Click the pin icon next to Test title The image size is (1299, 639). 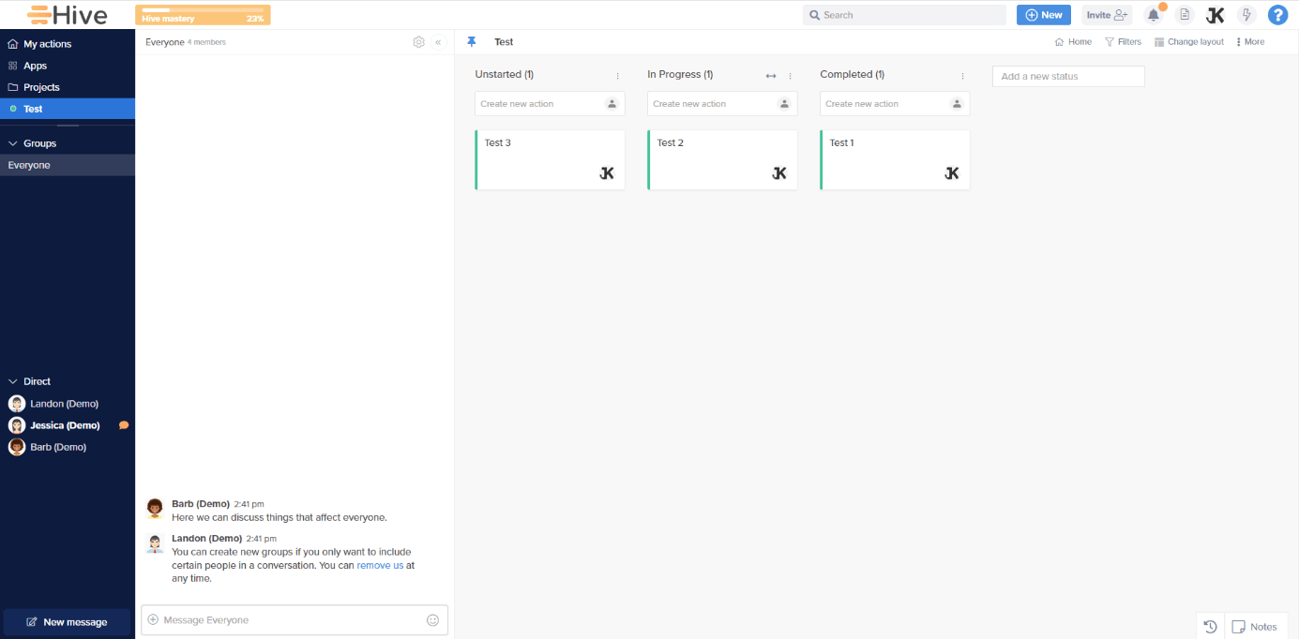[x=471, y=41]
